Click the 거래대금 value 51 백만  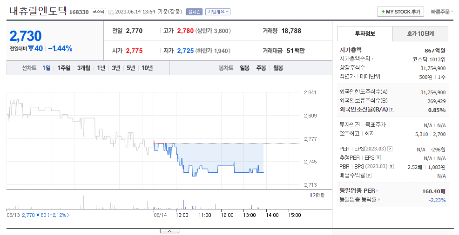point(296,51)
